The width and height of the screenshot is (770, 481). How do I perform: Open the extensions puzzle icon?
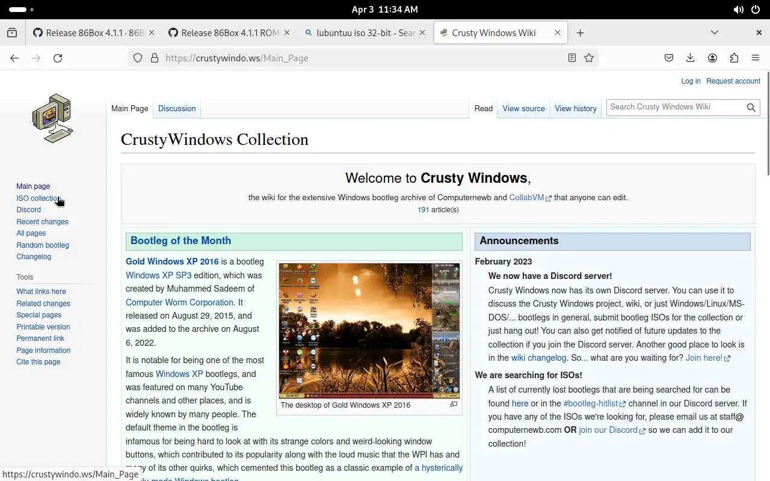pos(734,58)
